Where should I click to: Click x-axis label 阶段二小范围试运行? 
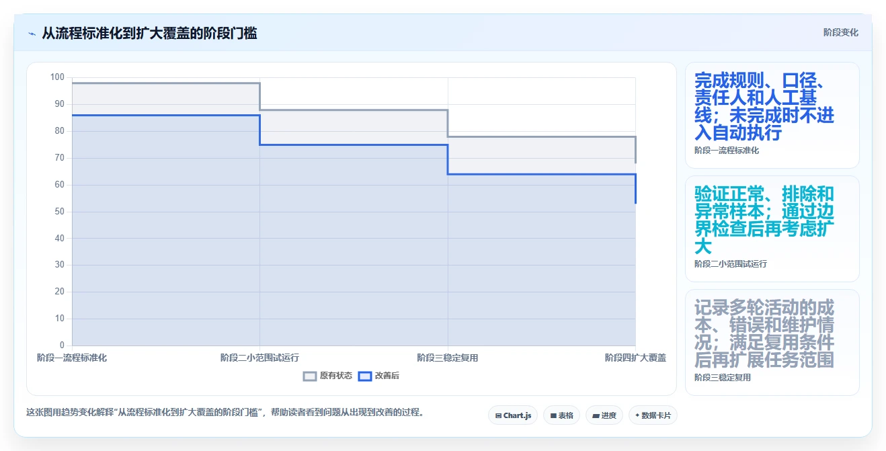(259, 358)
